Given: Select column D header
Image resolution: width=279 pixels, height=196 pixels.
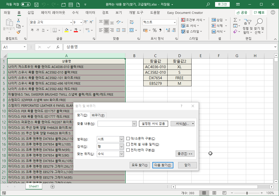Looking at the screenshot, I should [x=179, y=56].
